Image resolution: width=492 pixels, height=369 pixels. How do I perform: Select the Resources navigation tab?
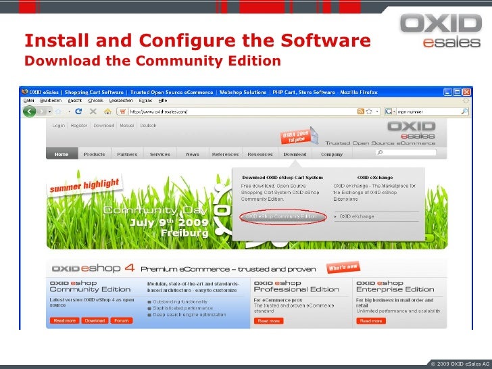click(260, 154)
